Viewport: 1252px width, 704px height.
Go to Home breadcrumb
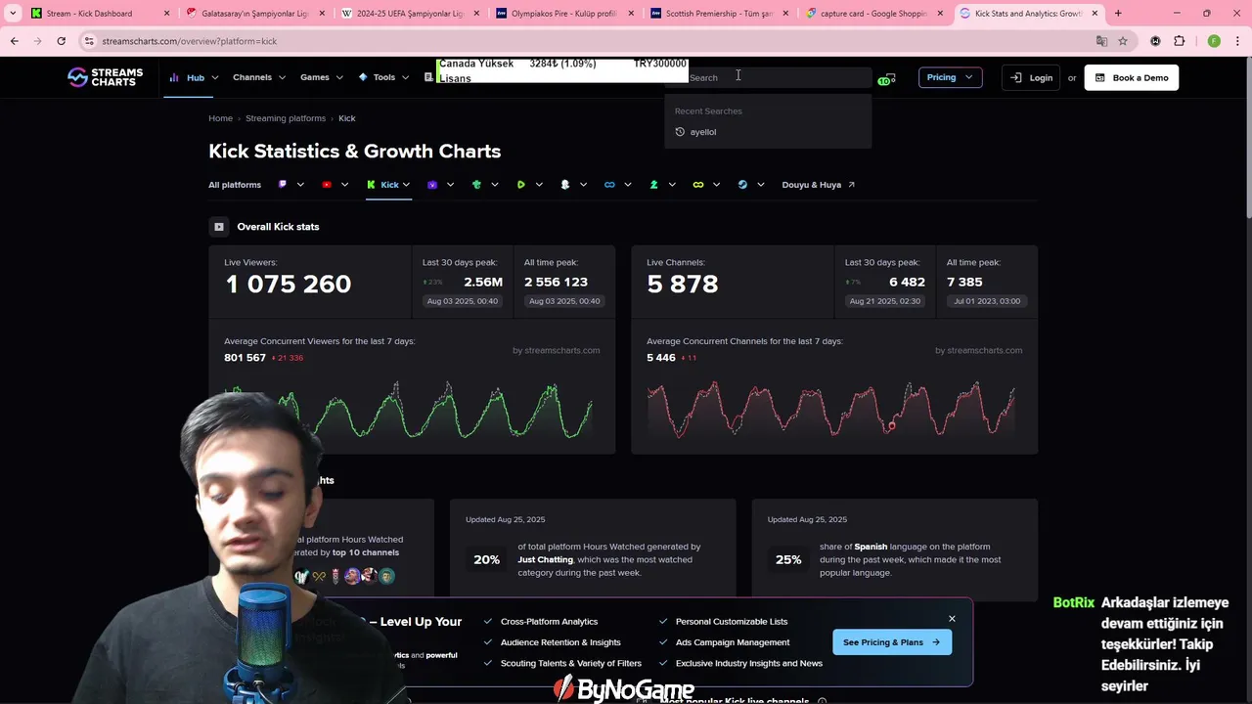coord(220,118)
